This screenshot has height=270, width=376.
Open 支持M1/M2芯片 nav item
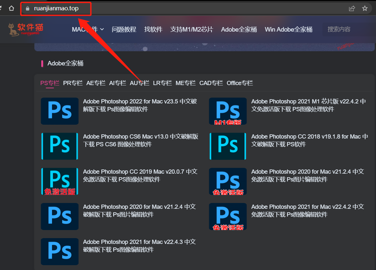coord(192,29)
